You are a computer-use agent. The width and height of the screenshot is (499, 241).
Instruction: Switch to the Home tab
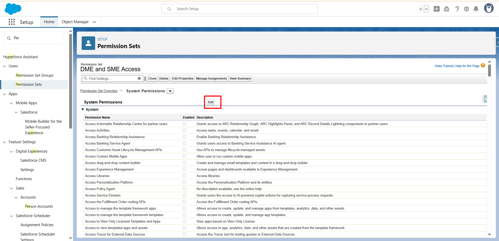[x=49, y=22]
